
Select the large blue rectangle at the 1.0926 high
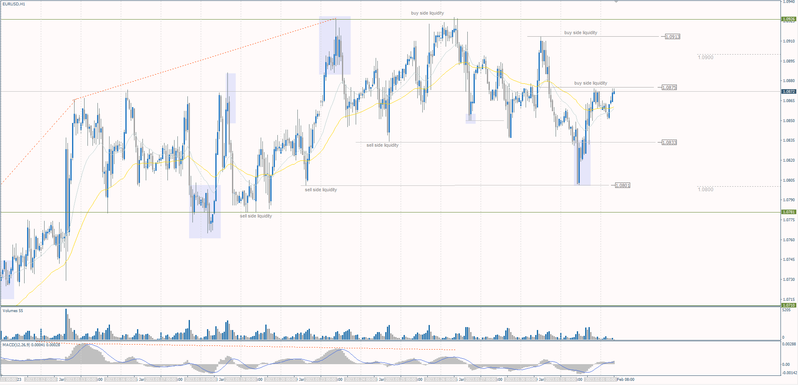[x=335, y=45]
